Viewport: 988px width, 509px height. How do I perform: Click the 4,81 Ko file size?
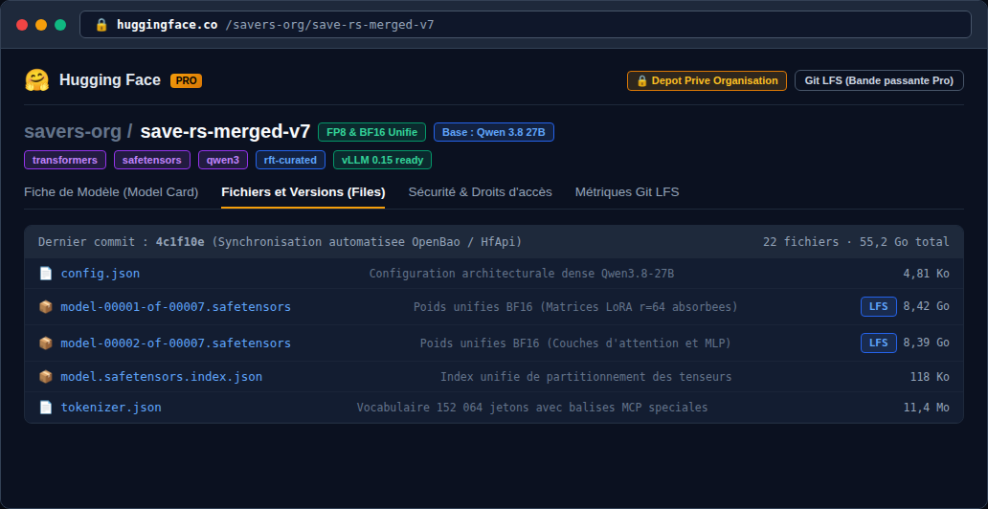927,274
